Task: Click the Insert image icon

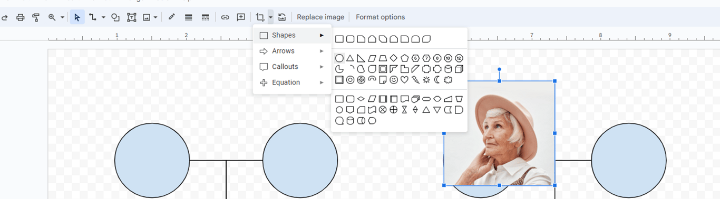Action: click(x=147, y=17)
